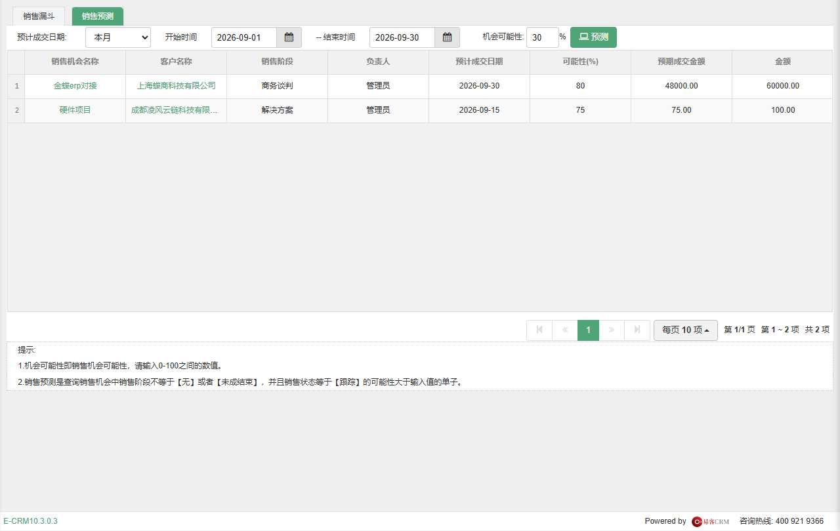Go to last page pagination icon
Screen dimensions: 840x531
[637, 330]
